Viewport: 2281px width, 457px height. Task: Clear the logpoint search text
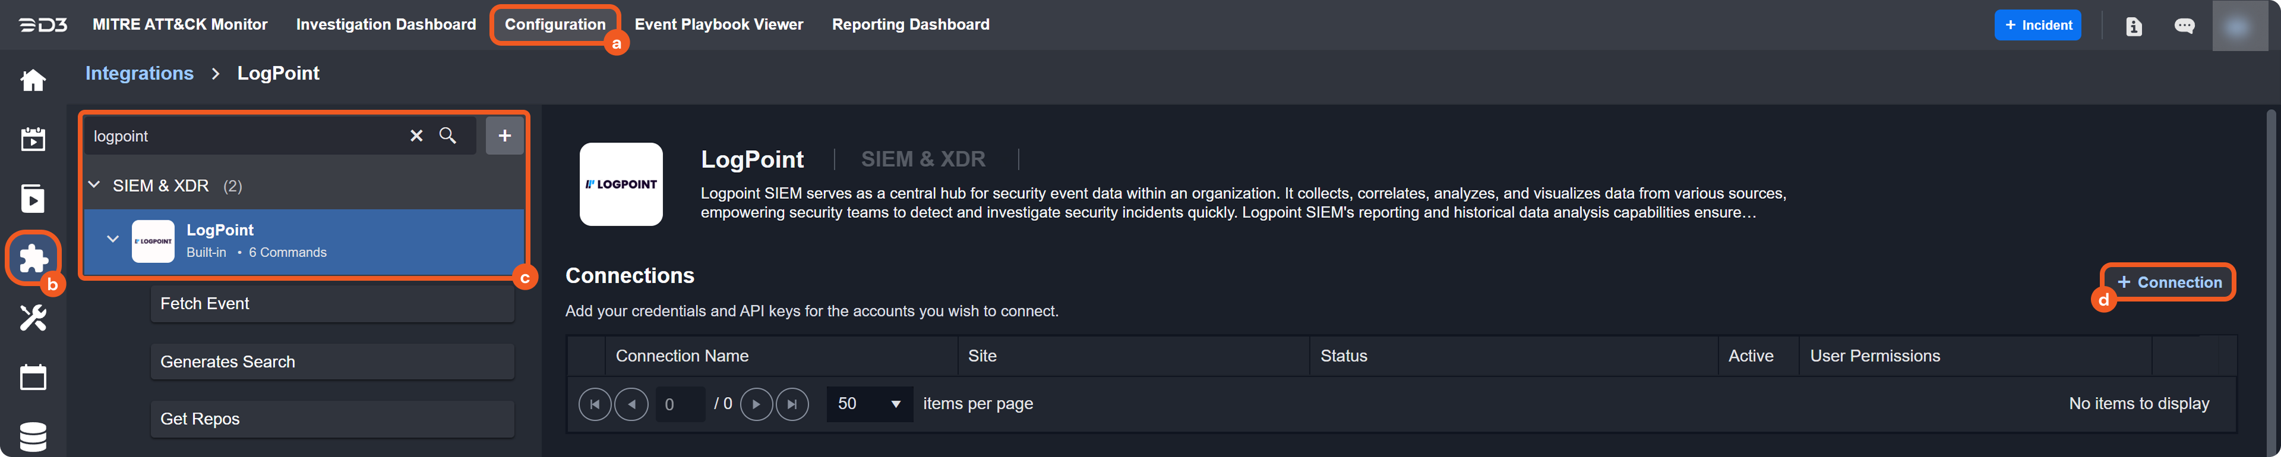(x=416, y=135)
